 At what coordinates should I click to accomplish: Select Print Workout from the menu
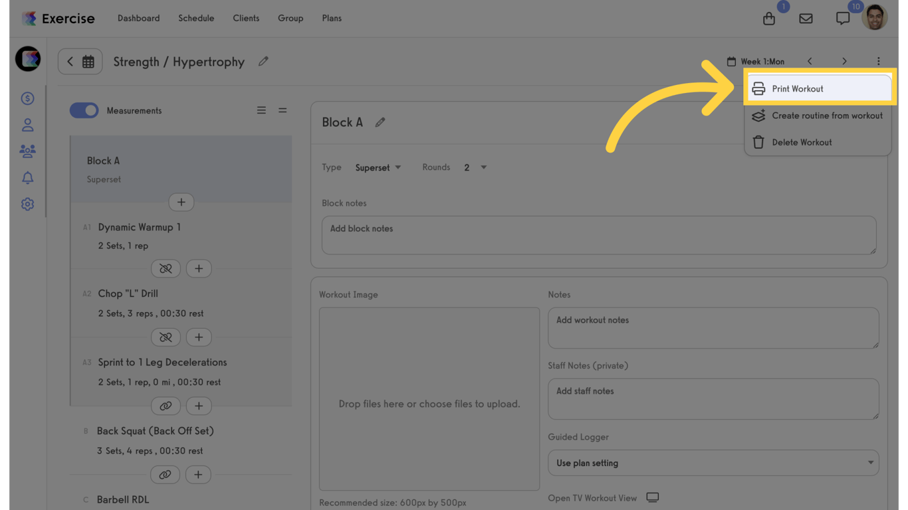pos(818,89)
